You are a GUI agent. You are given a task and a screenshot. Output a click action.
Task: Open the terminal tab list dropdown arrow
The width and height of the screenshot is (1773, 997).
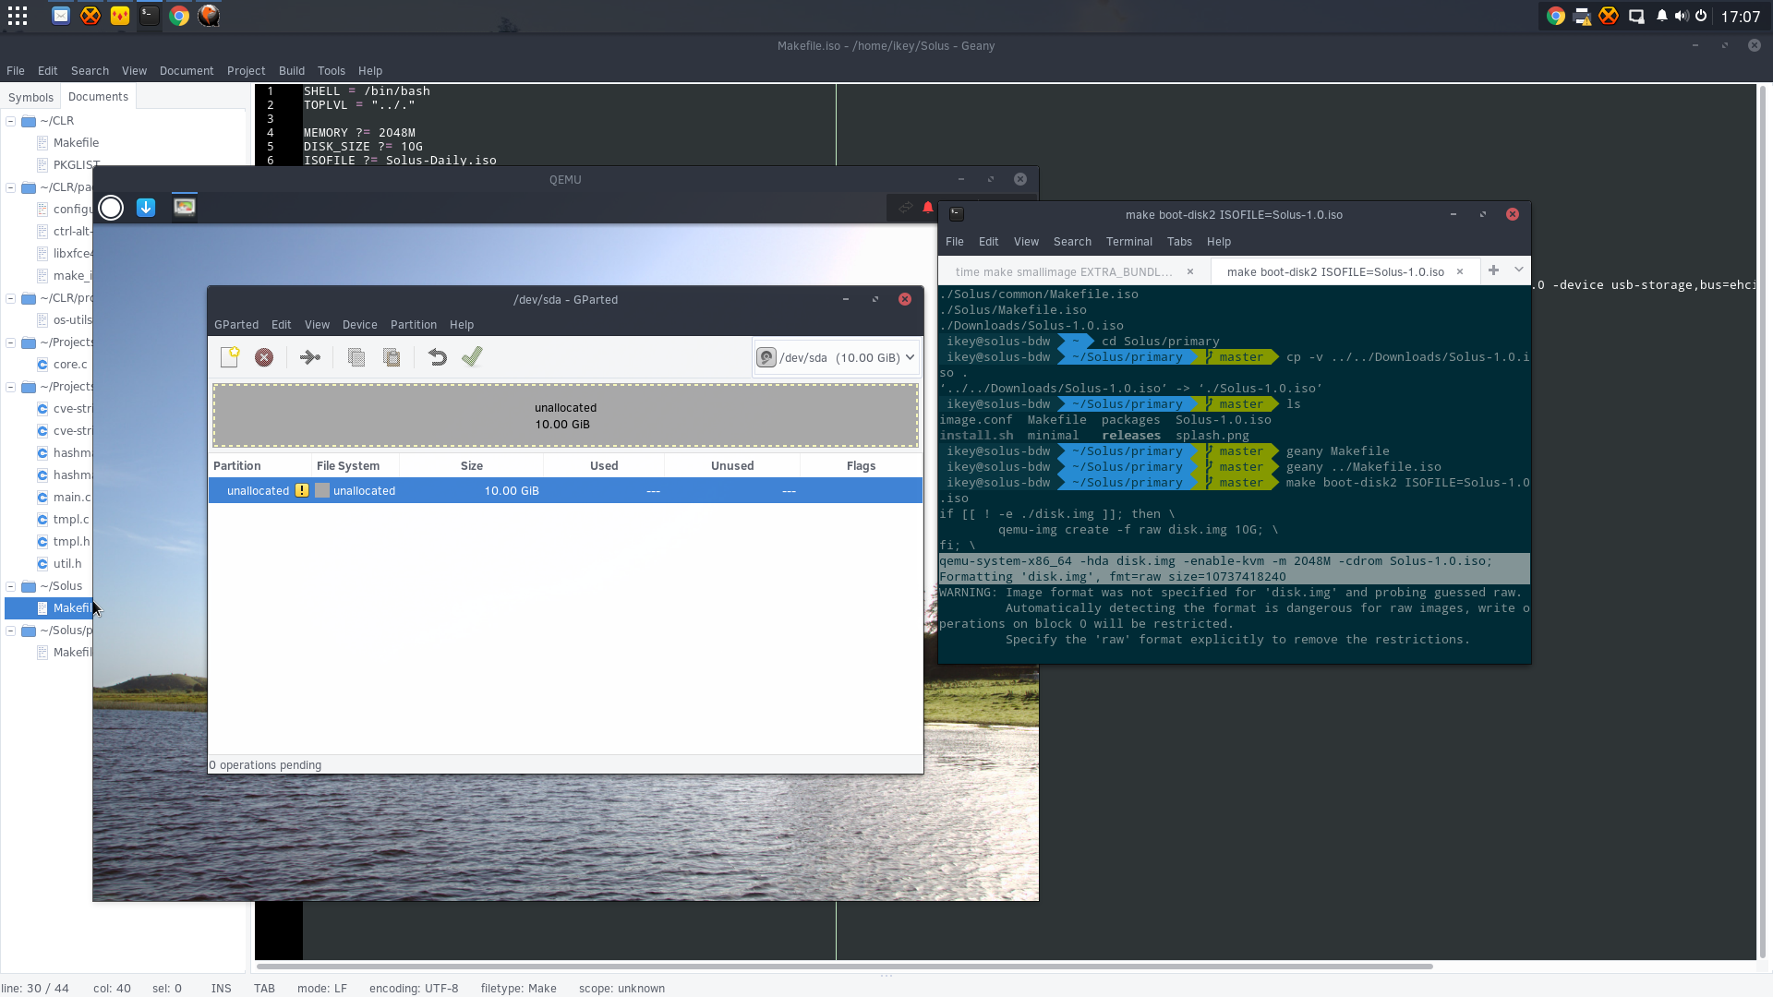pos(1518,270)
